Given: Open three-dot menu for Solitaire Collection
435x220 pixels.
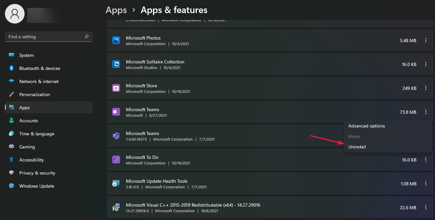Looking at the screenshot, I should tap(426, 64).
